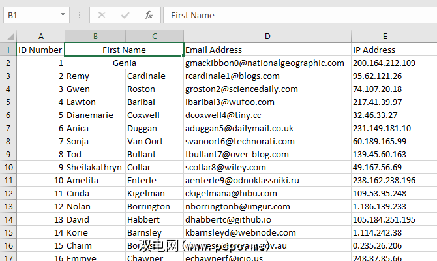Click the cell containing Sheilakathryn

(95, 167)
